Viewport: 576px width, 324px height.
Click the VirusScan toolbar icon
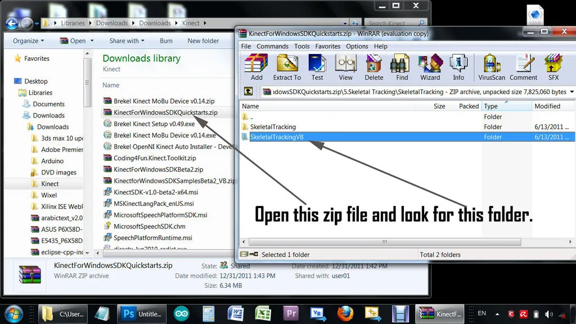492,66
